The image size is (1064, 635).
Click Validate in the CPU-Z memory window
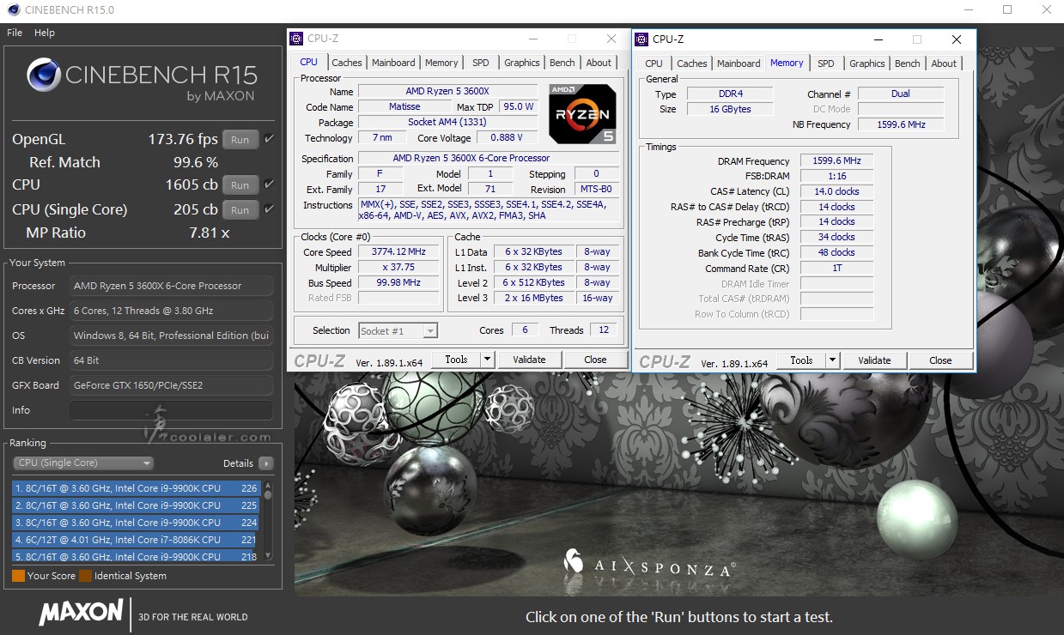click(874, 360)
